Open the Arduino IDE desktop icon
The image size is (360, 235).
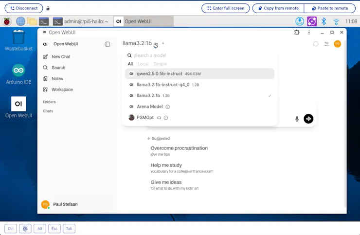[18, 74]
